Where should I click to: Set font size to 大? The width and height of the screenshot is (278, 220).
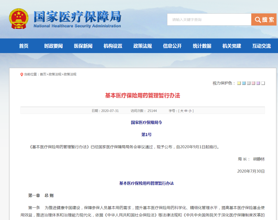pos(182,111)
